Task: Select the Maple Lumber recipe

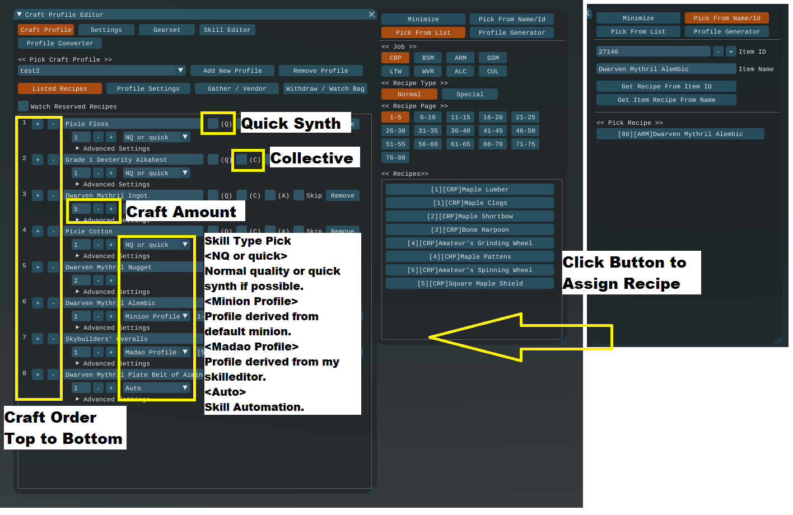Action: click(469, 189)
